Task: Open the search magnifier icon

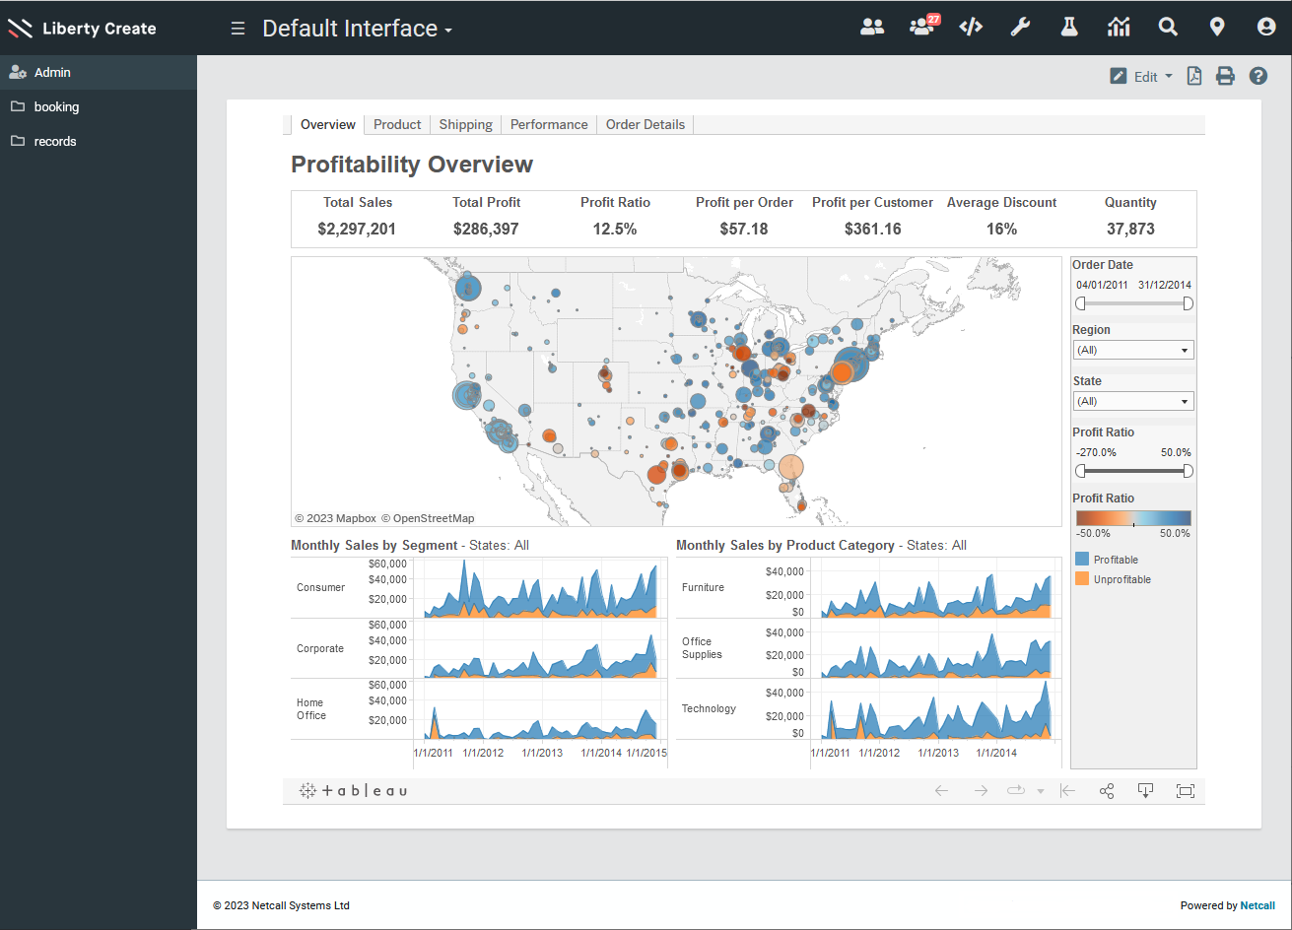Action: [x=1168, y=28]
